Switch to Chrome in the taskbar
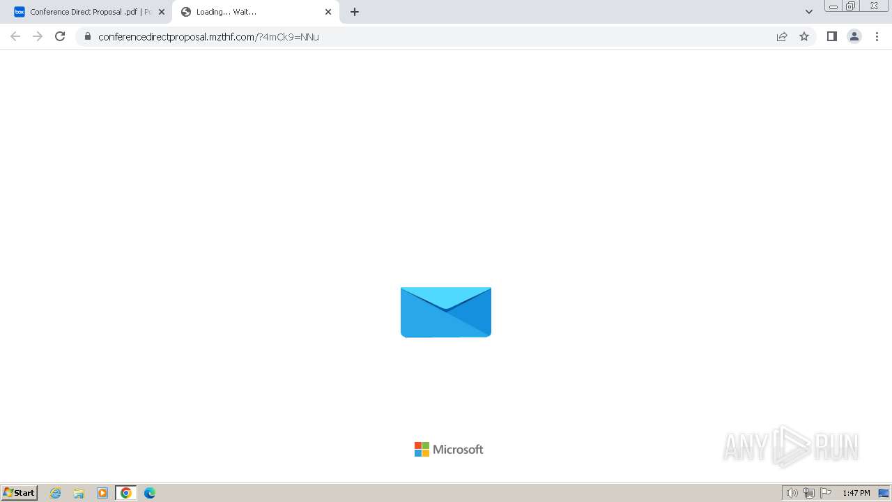892x502 pixels. tap(126, 493)
